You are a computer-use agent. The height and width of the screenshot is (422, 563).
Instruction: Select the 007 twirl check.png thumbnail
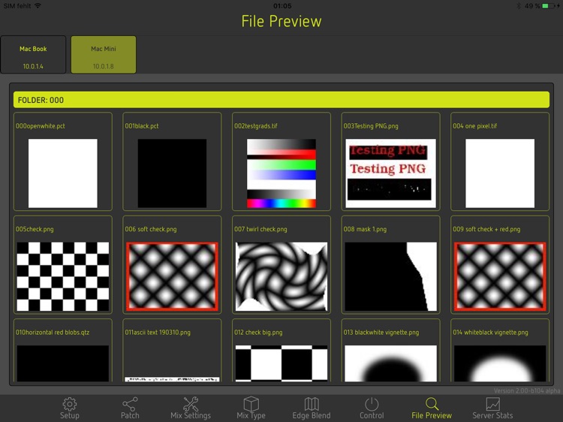tap(281, 276)
